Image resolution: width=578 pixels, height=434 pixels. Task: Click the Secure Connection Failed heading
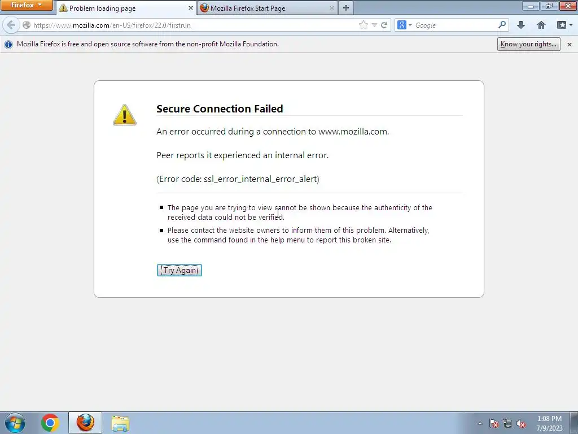tap(220, 108)
